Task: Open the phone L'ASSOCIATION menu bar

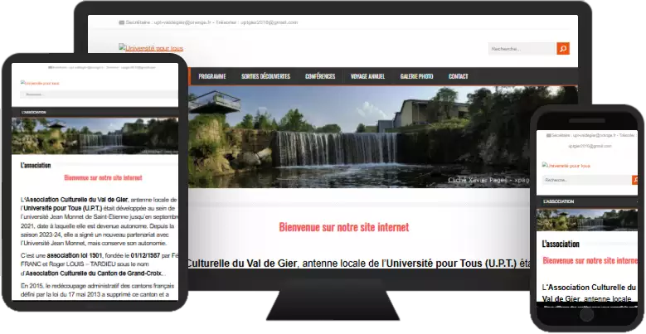Action: coord(587,201)
